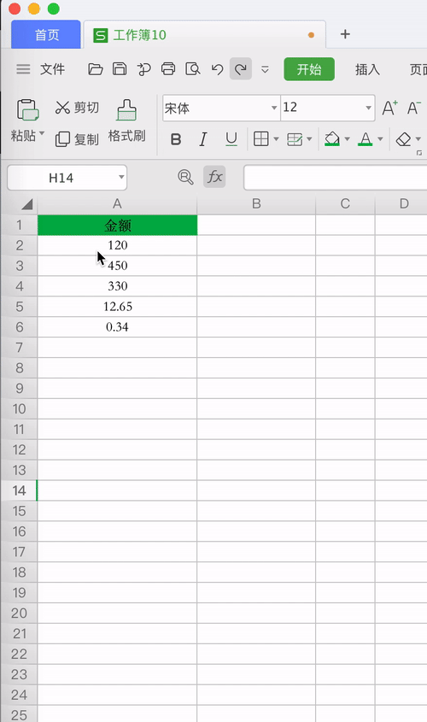This screenshot has height=722, width=427.
Task: Expand the 粘贴 dropdown arrow
Action: (x=42, y=133)
